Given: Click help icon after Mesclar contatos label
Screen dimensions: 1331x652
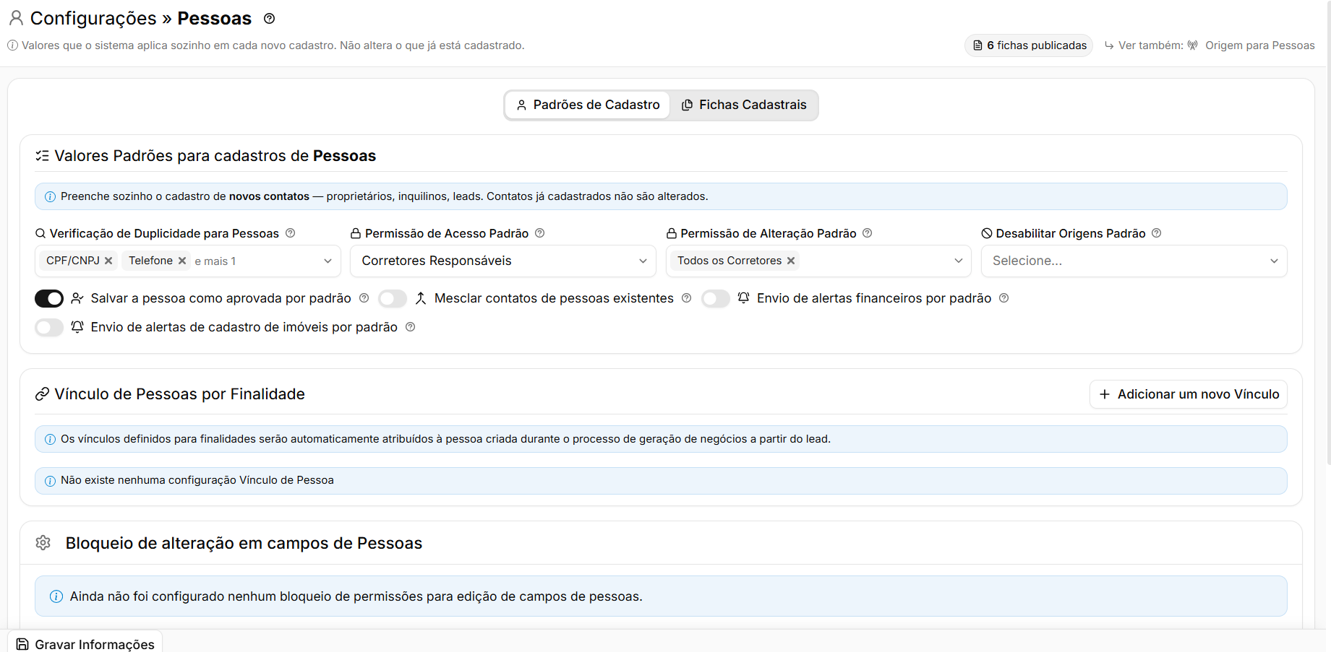Looking at the screenshot, I should pos(687,298).
